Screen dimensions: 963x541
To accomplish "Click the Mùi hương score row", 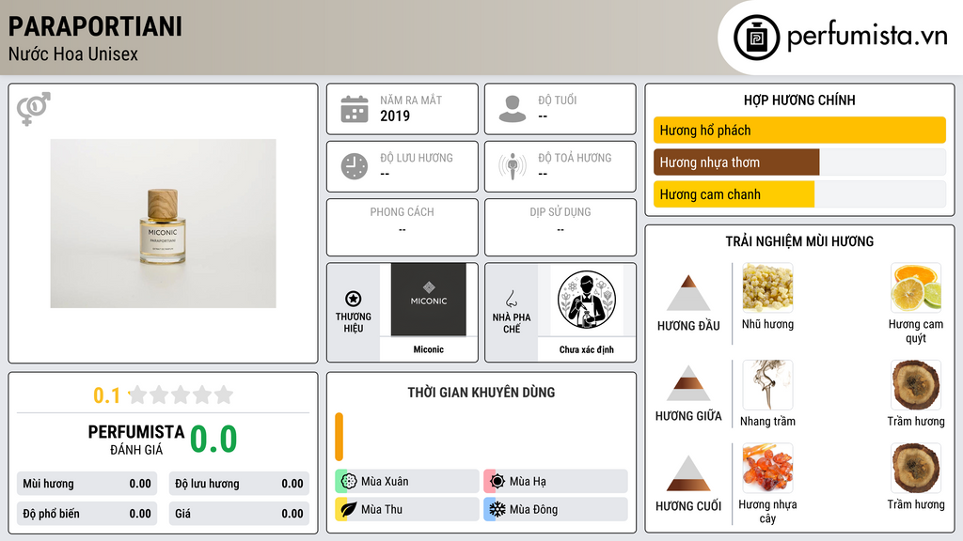I will click(x=87, y=484).
